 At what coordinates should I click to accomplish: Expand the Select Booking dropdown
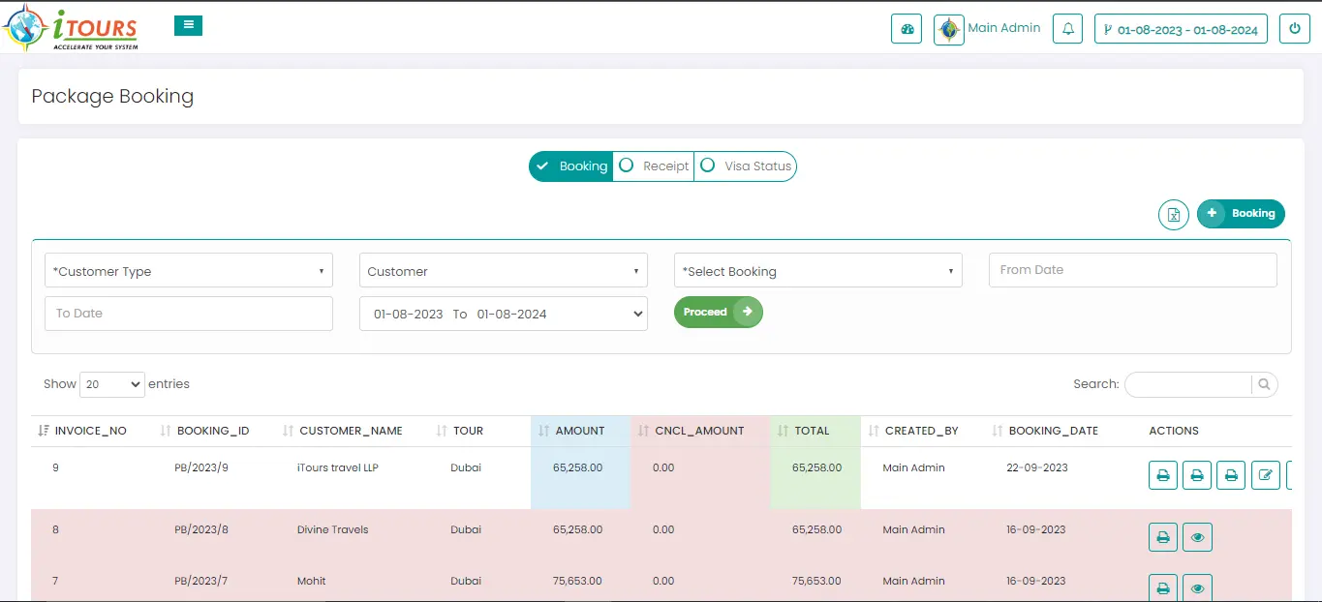tap(817, 271)
